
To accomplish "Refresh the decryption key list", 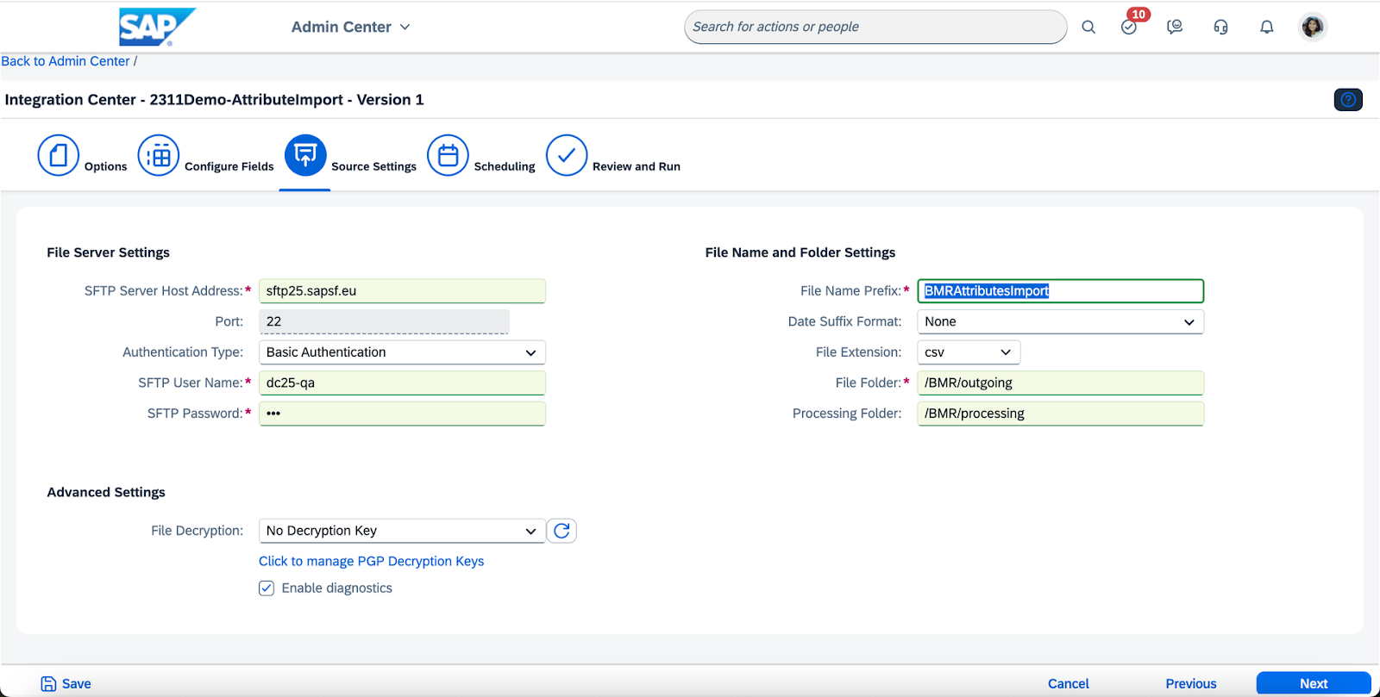I will (561, 531).
